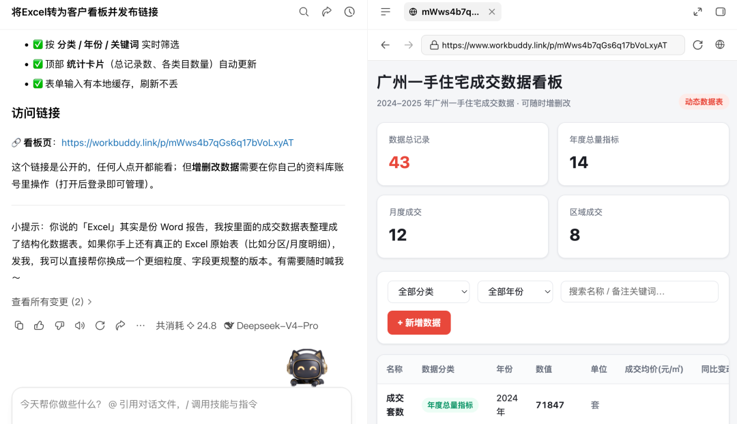Open the workbuddy.link dashboard hyperlink
737x424 pixels.
[x=177, y=143]
